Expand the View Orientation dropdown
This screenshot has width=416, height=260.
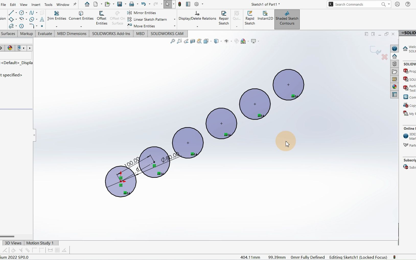[211, 41]
